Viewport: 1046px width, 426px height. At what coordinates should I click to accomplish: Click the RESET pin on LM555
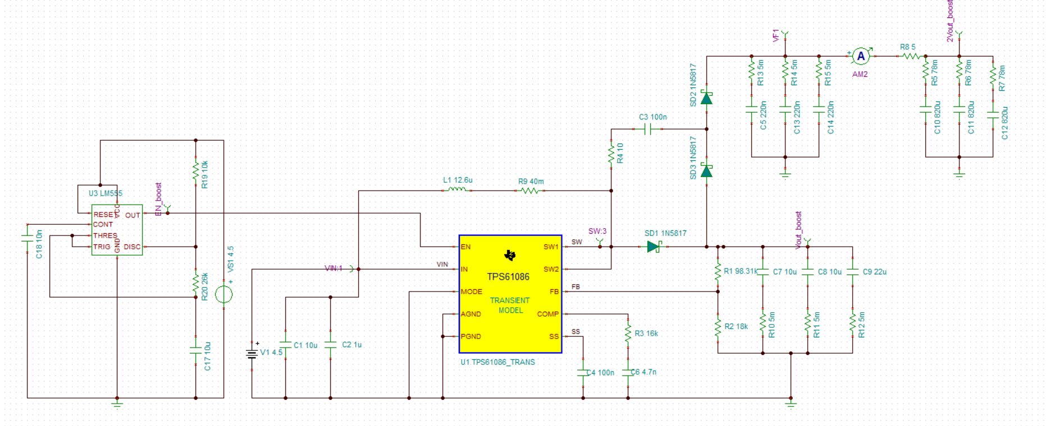(x=104, y=215)
